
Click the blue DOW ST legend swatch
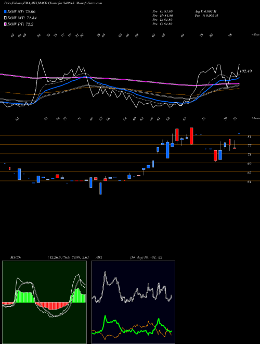[x=6, y=11]
